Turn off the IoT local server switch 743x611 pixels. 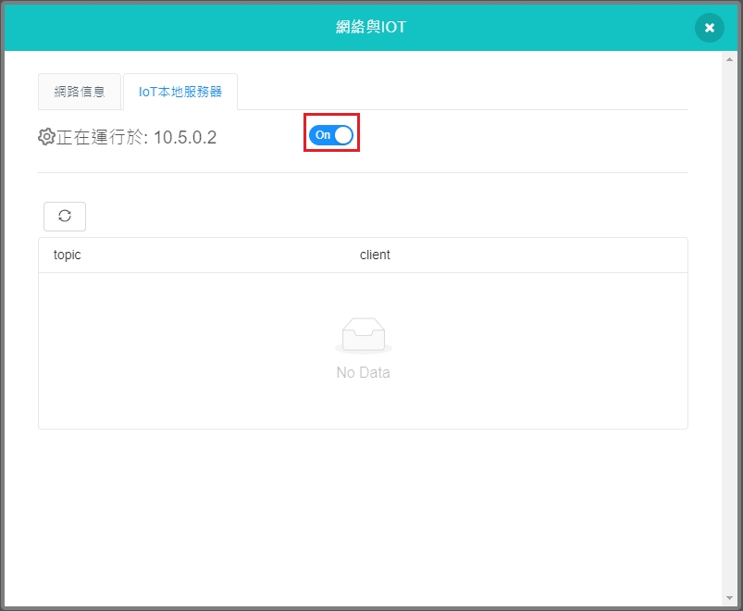(331, 135)
